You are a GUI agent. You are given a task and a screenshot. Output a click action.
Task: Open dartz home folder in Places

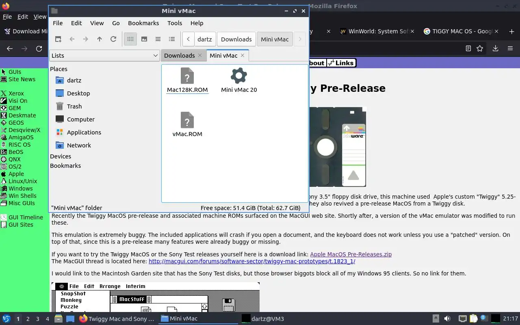pos(74,80)
